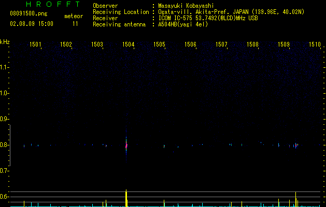Click the 0.6 kHz axis label
Image resolution: width=326 pixels, height=207 pixels.
click(5, 197)
